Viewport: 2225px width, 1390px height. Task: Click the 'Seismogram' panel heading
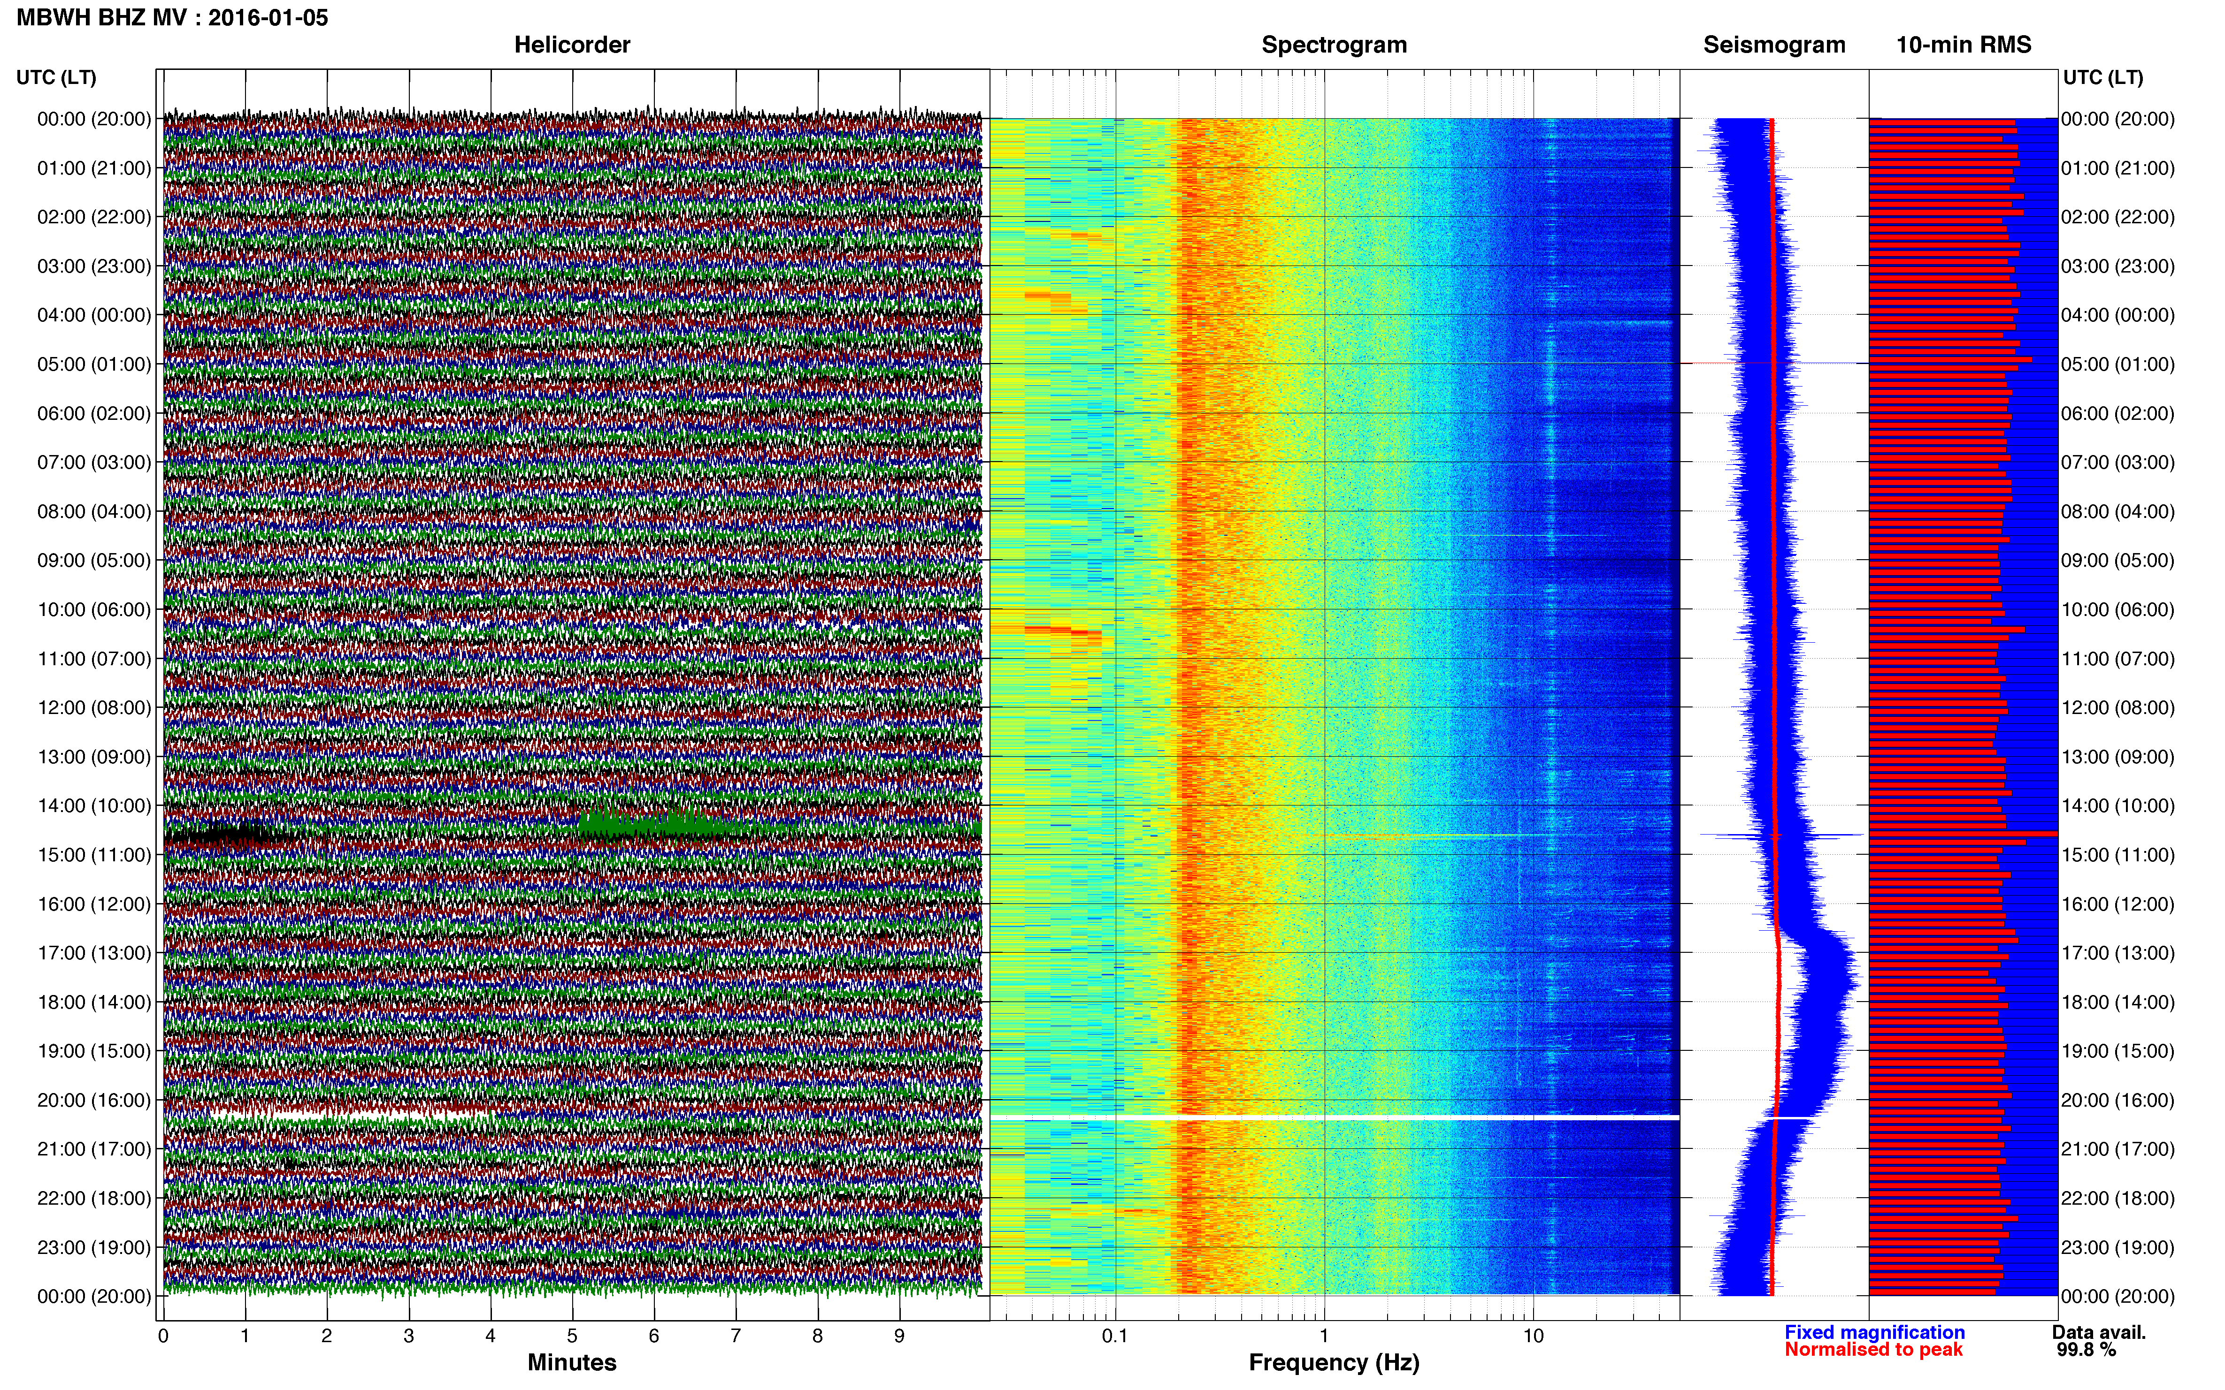pyautogui.click(x=1774, y=45)
